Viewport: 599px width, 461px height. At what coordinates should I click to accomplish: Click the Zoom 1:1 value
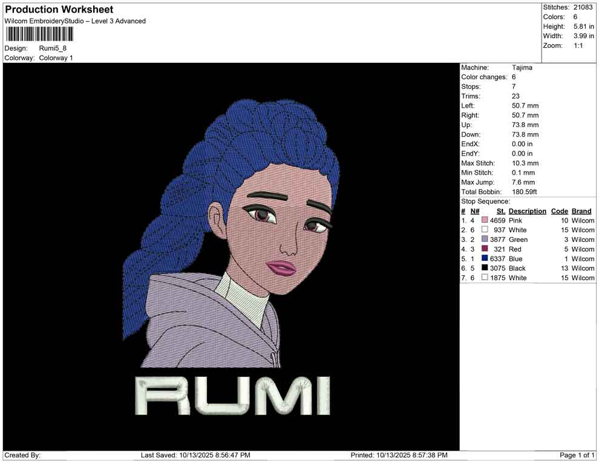tap(578, 46)
